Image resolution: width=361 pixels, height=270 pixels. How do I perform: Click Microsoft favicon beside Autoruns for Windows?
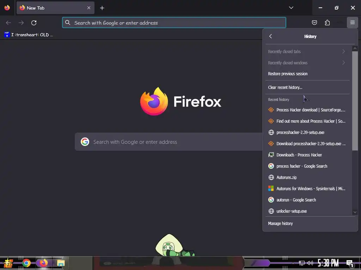click(271, 189)
